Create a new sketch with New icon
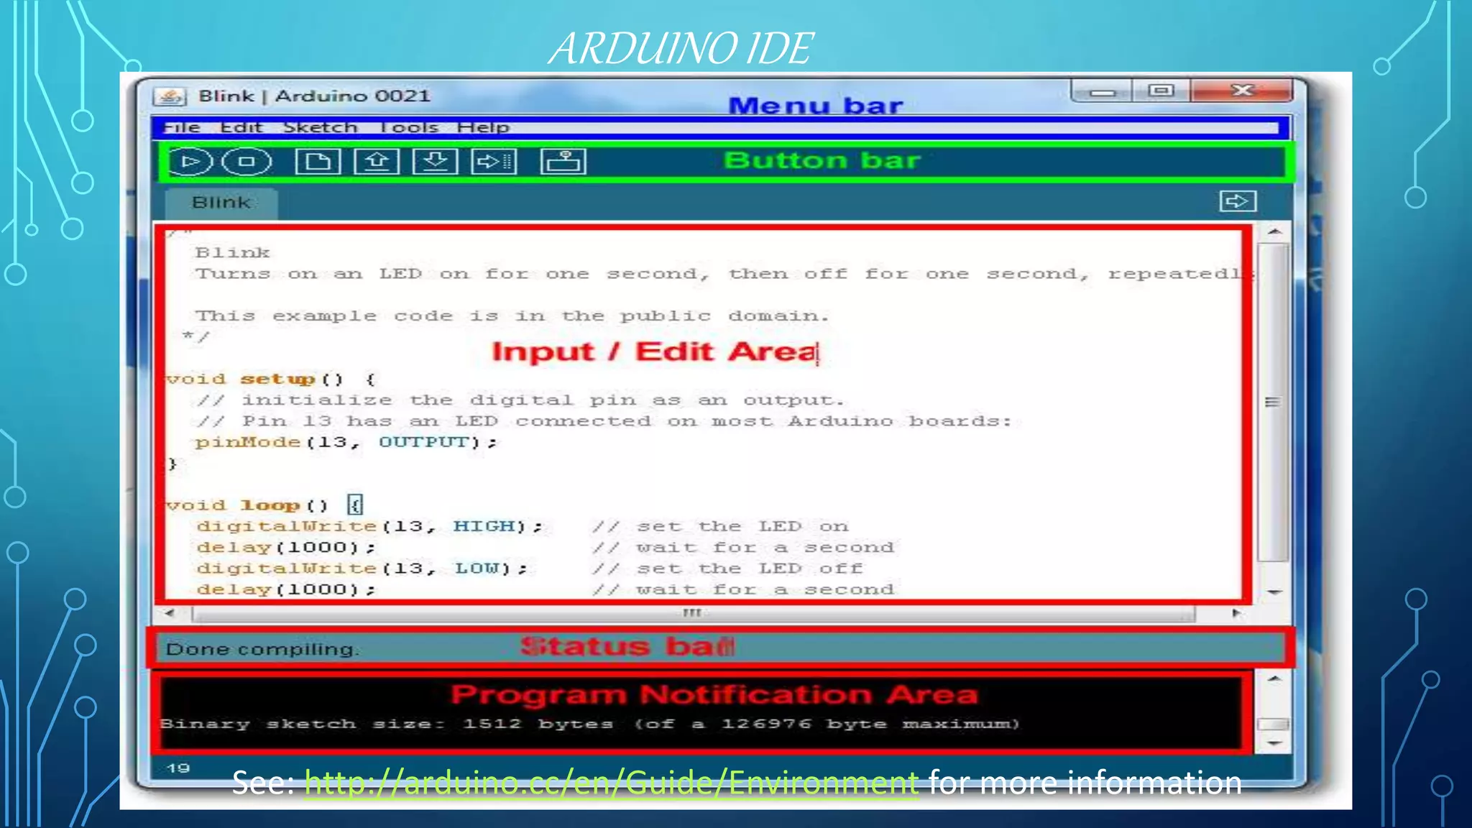Screen dimensions: 1472x828 point(318,162)
